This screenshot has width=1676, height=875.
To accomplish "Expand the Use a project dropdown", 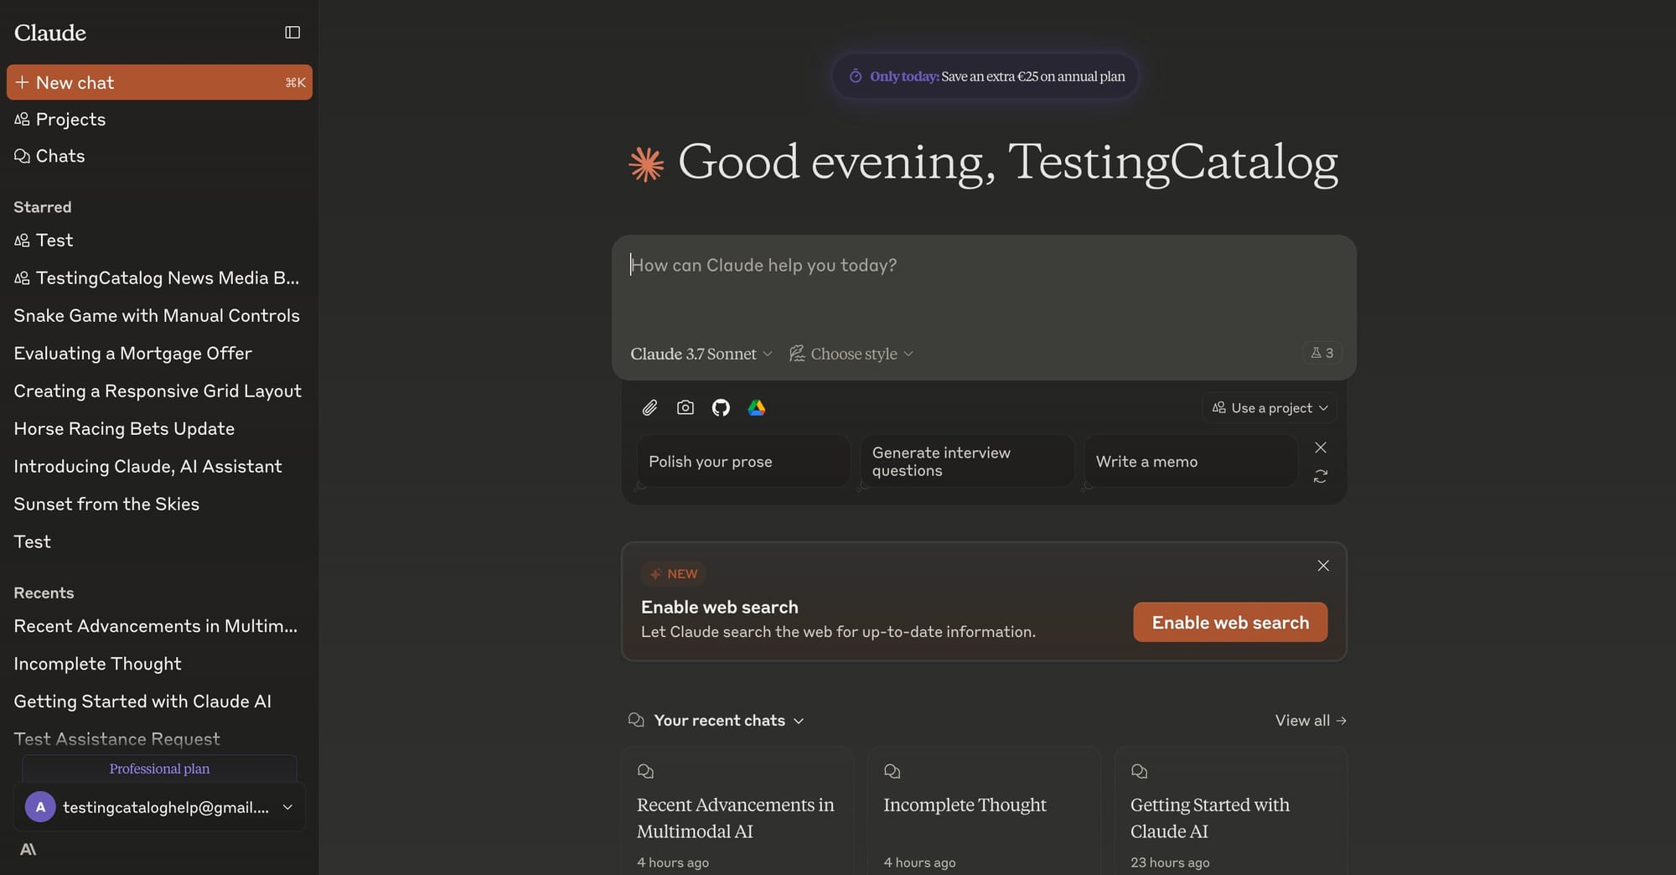I will tap(1270, 408).
